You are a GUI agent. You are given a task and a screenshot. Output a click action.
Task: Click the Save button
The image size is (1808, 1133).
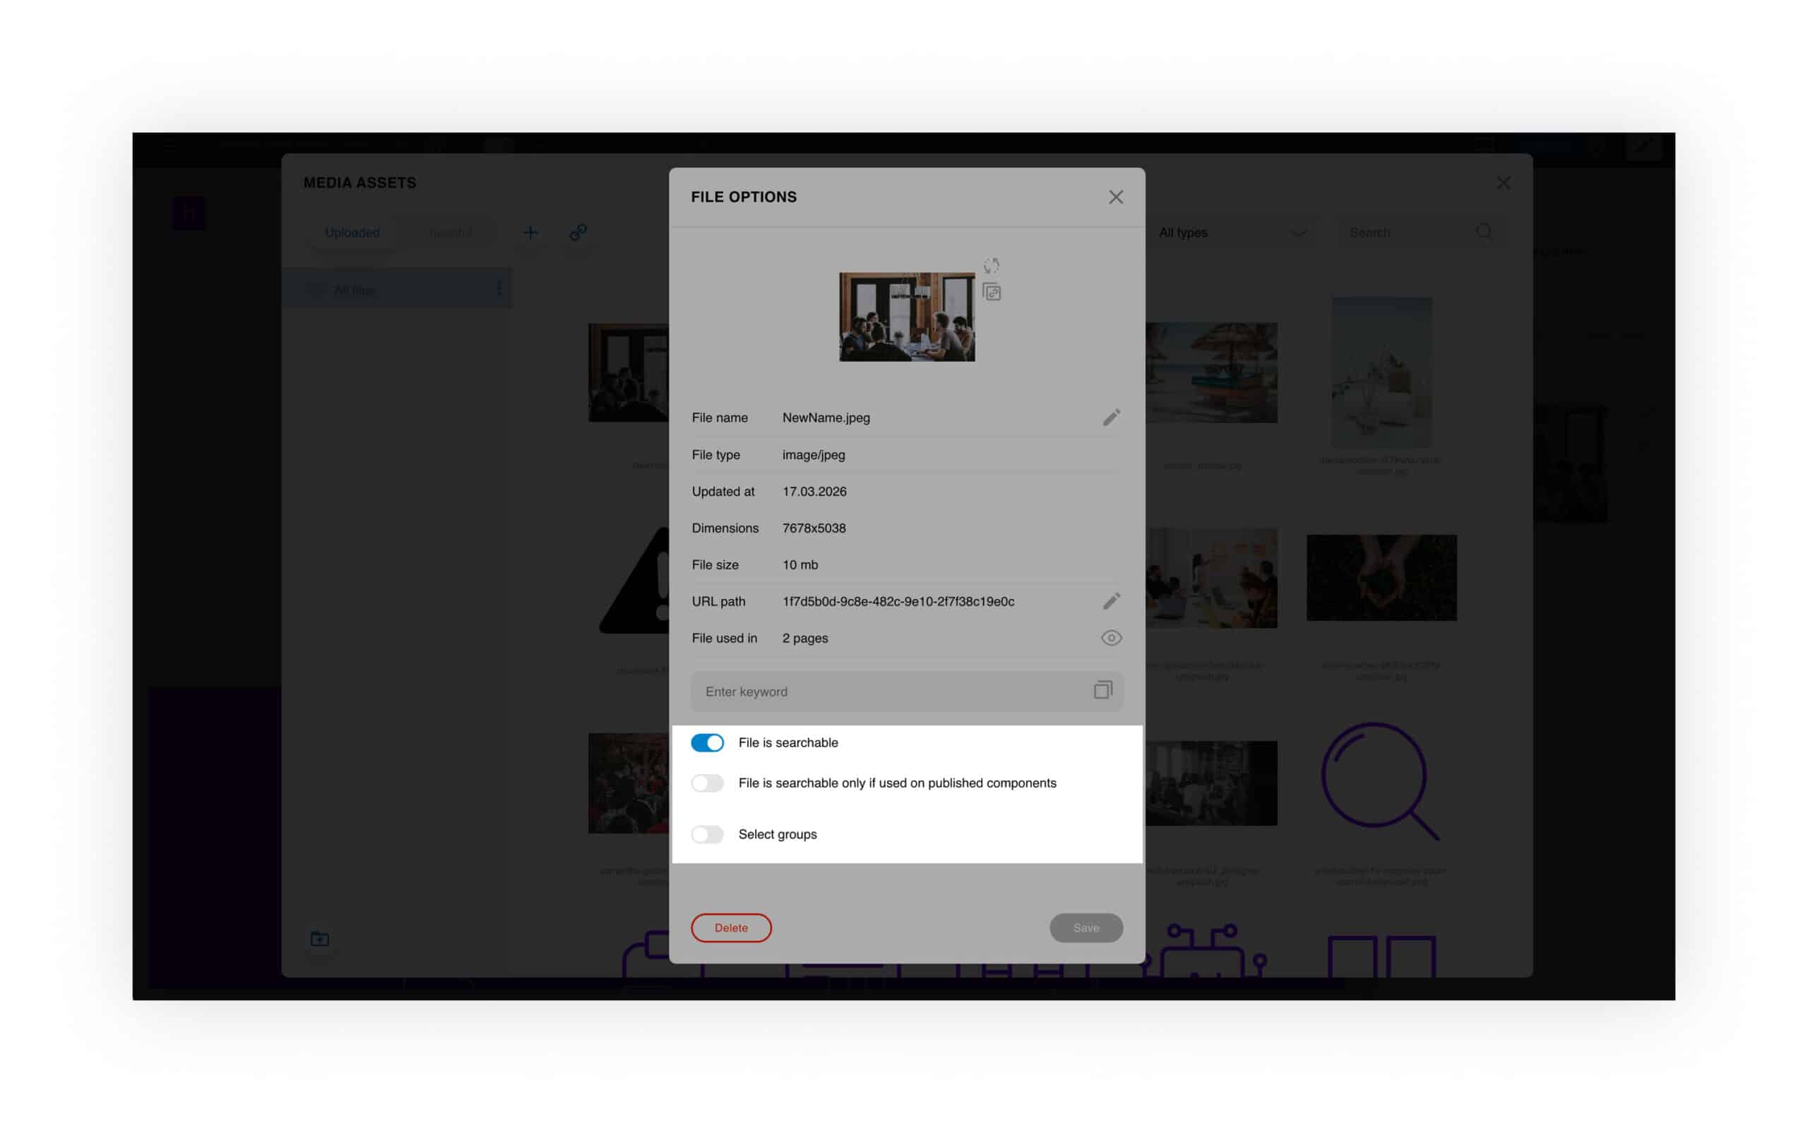click(x=1085, y=927)
